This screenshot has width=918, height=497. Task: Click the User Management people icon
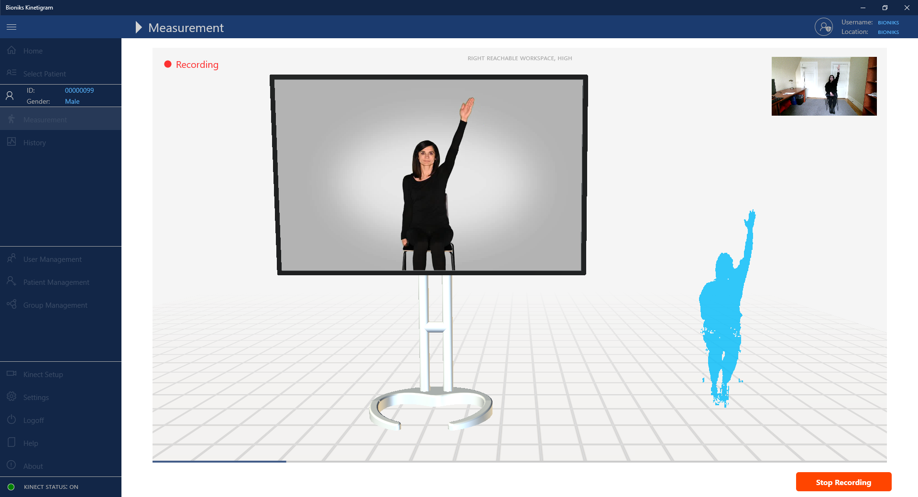[11, 259]
